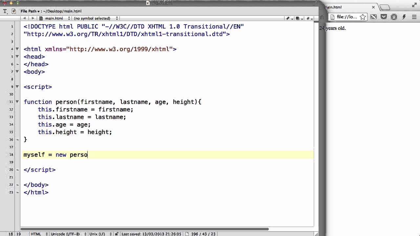420x236 pixels.
Task: Click the Chrome home button
Action: tap(322, 17)
